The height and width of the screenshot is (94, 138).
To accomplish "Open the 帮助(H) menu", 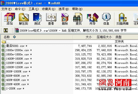I will 77,9.
